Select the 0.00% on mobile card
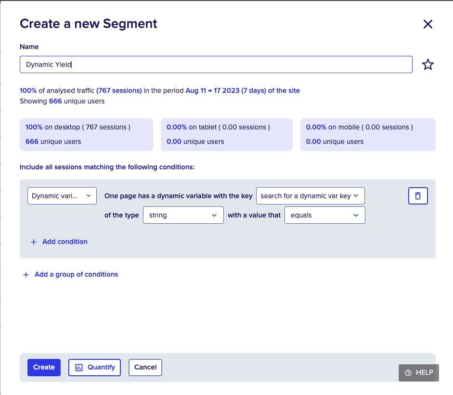The width and height of the screenshot is (453, 395). click(x=368, y=135)
